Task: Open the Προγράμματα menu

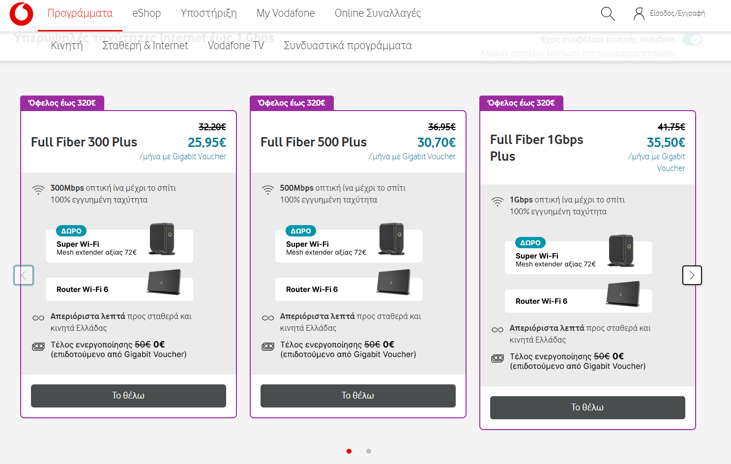Action: pyautogui.click(x=80, y=13)
